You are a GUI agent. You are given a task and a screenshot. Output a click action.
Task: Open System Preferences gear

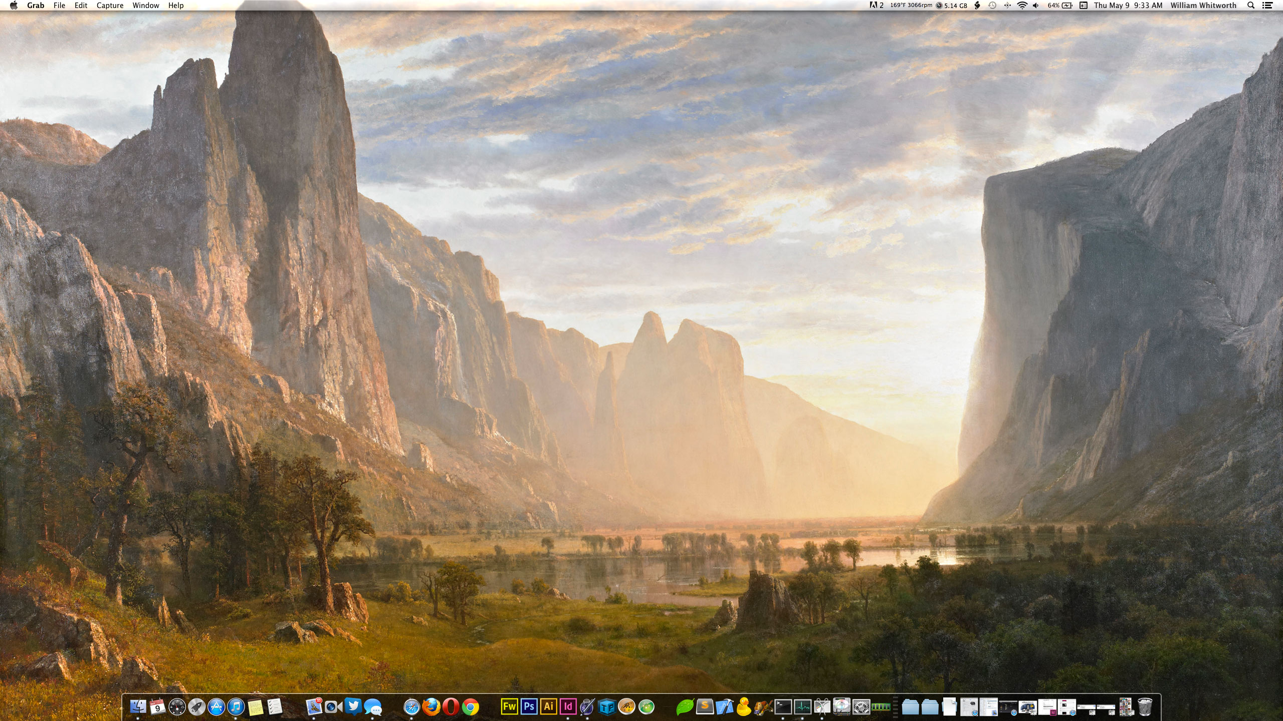pyautogui.click(x=862, y=706)
